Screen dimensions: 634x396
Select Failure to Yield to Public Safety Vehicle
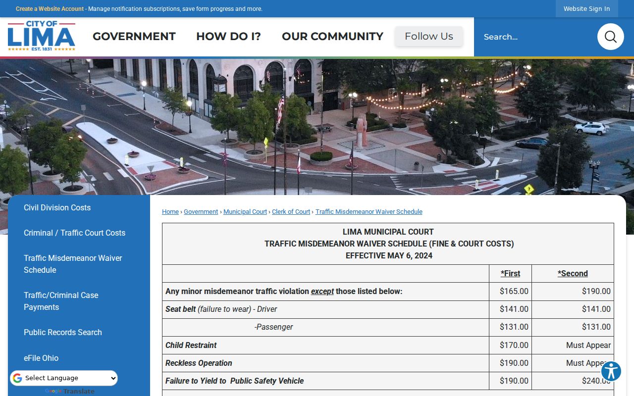pos(235,381)
